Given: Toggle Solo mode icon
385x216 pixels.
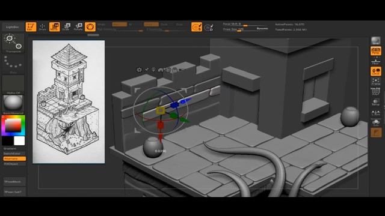Looking at the screenshot, I should tap(375, 122).
